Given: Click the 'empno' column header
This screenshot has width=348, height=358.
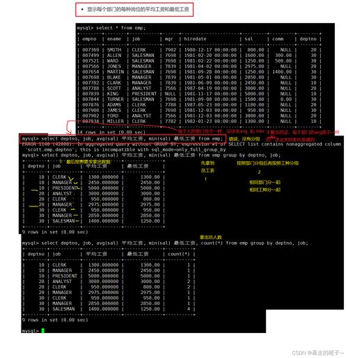Looking at the screenshot, I should coord(89,39).
